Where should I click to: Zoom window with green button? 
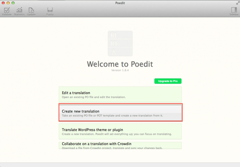point(13,3)
